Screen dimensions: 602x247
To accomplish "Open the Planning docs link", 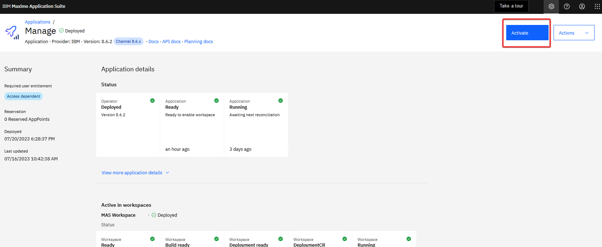I will [199, 42].
